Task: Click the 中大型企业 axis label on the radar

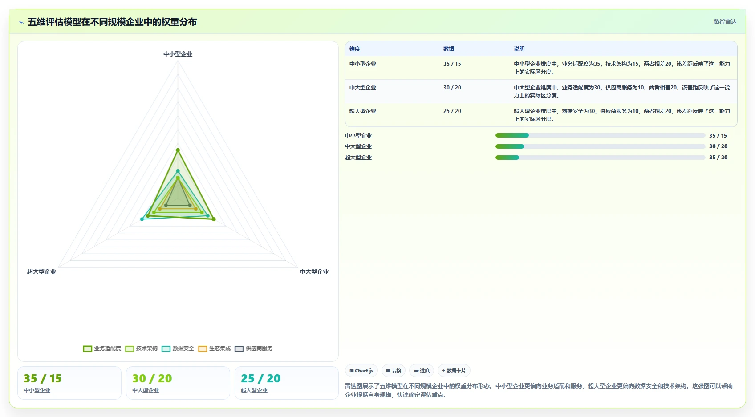Action: click(x=314, y=271)
